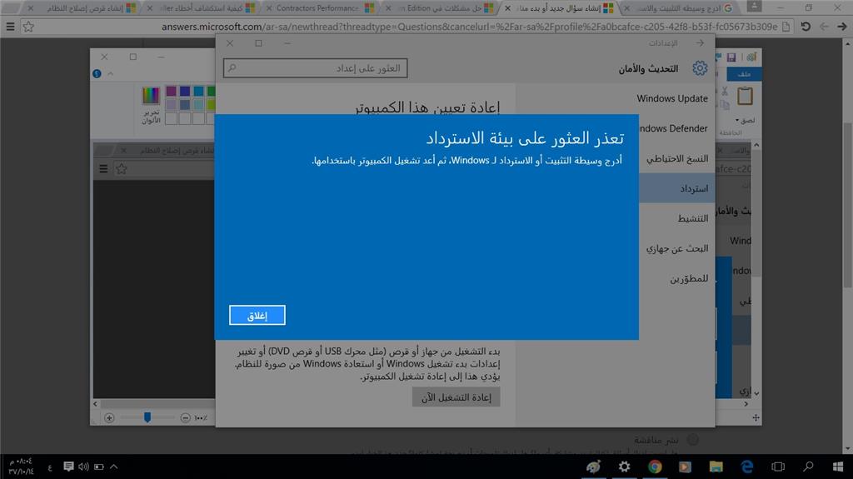This screenshot has width=853, height=479.
Task: Click the browser address bar URL
Action: pos(470,26)
